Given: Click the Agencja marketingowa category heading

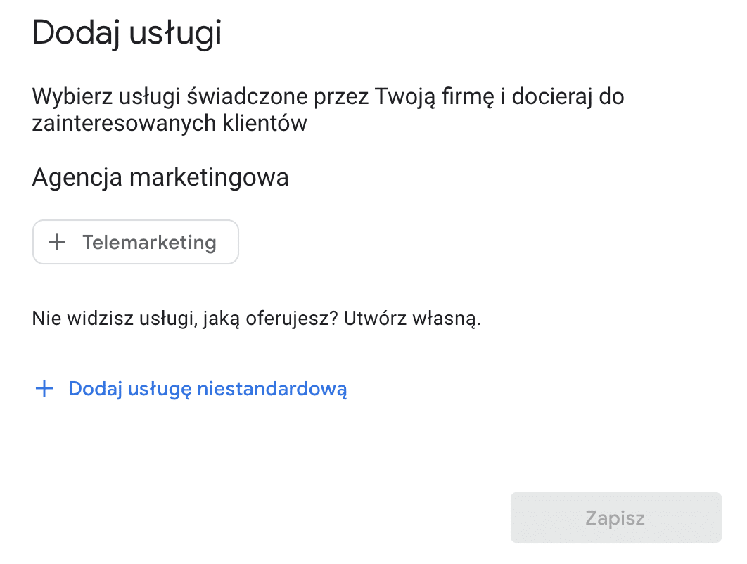Looking at the screenshot, I should pos(160,177).
